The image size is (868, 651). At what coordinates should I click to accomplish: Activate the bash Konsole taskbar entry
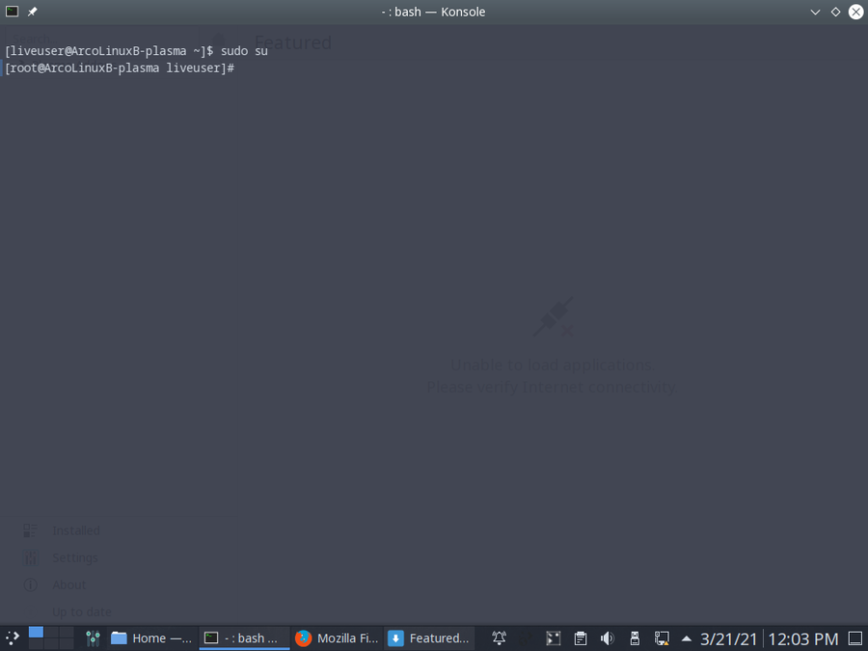[244, 638]
